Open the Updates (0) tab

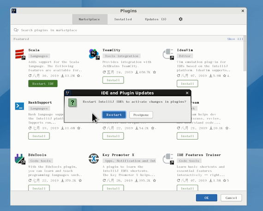click(155, 19)
